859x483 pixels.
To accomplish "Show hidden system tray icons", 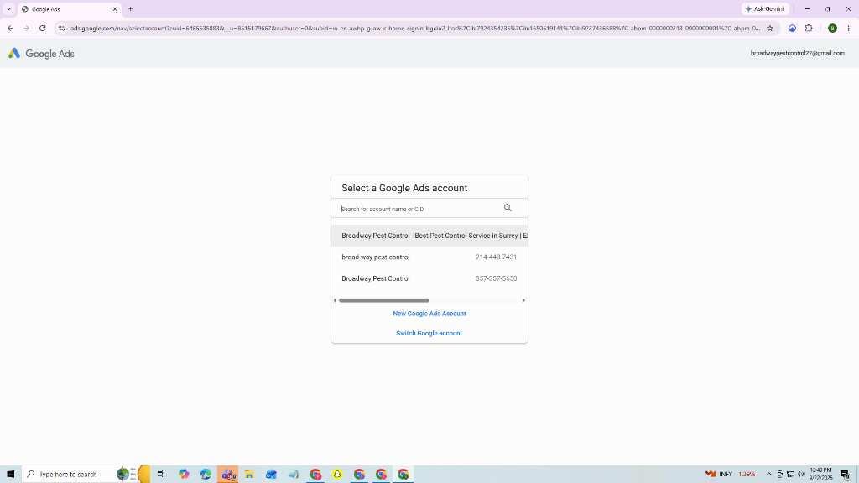I will tap(768, 475).
